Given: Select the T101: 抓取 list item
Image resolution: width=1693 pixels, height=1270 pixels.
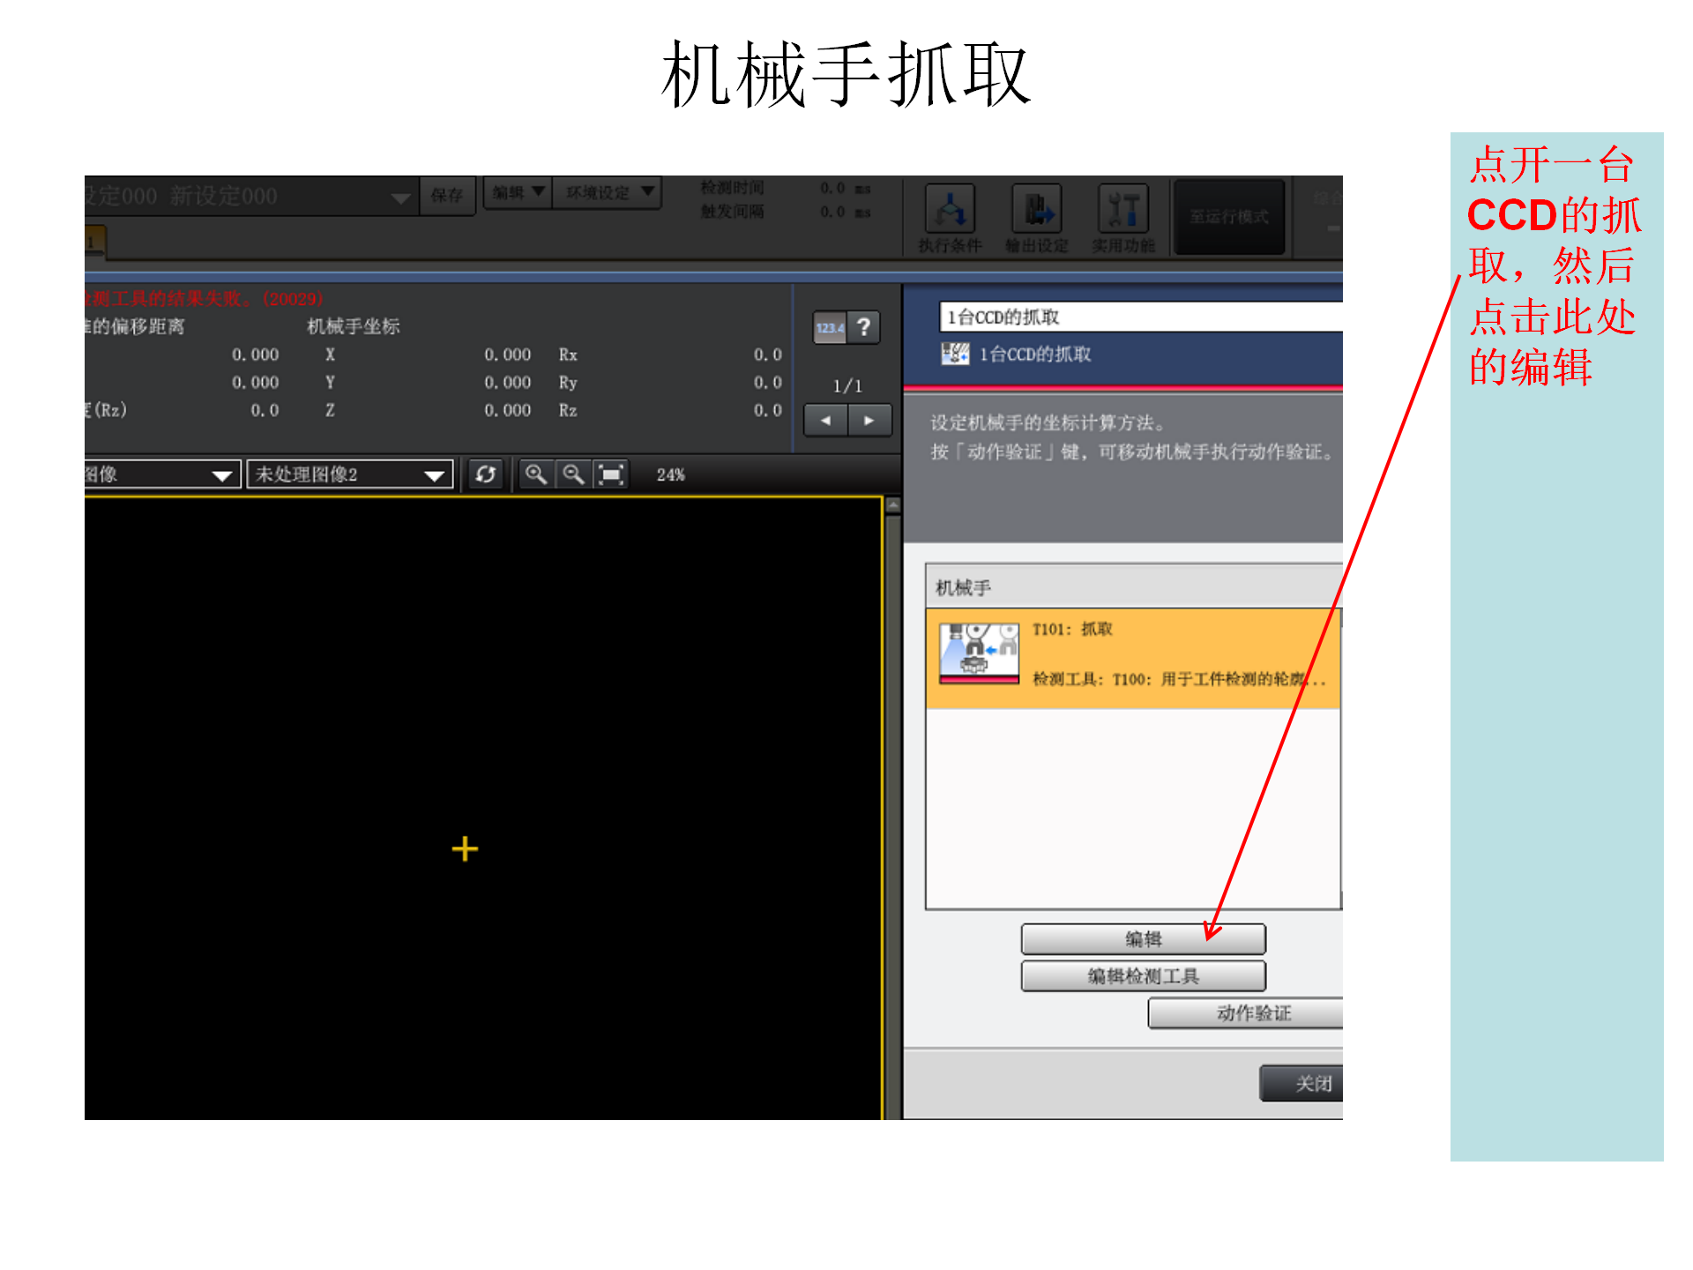Looking at the screenshot, I should tap(1133, 658).
